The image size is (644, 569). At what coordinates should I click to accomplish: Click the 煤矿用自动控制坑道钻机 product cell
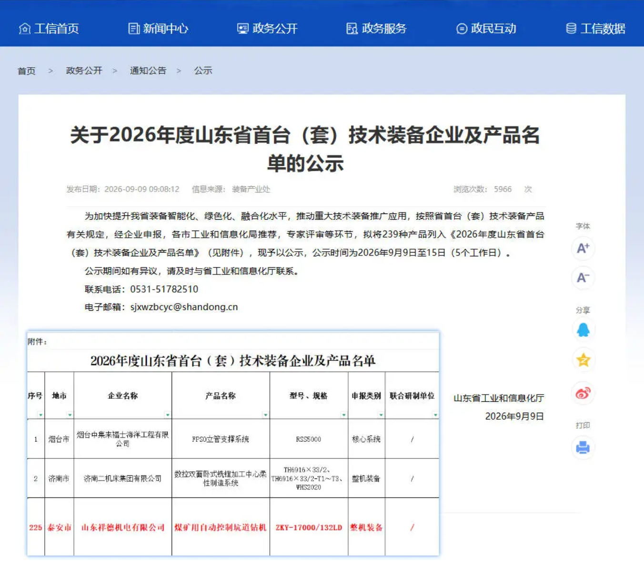(221, 528)
